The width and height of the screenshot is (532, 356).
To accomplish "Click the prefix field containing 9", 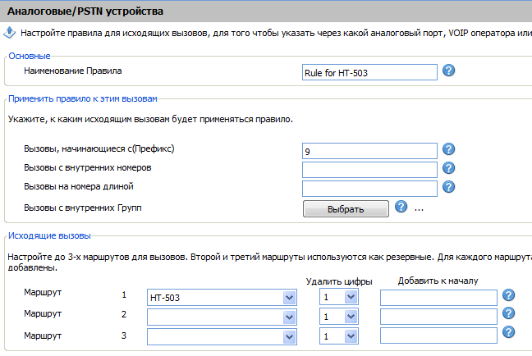I will (x=369, y=151).
